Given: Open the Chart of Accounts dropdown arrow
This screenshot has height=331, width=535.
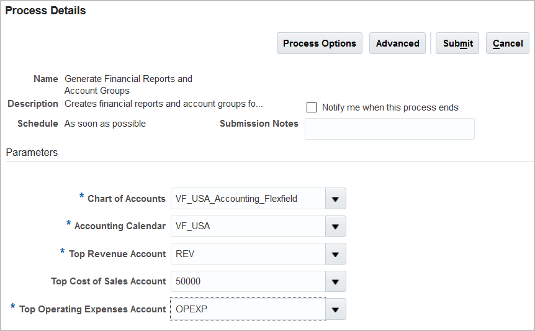Looking at the screenshot, I should [336, 199].
